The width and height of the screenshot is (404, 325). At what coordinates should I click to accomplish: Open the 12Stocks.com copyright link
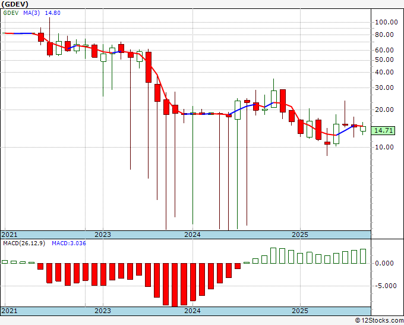[379, 320]
